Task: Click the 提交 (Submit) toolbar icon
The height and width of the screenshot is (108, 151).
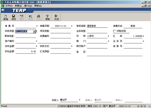Action: 22,17
